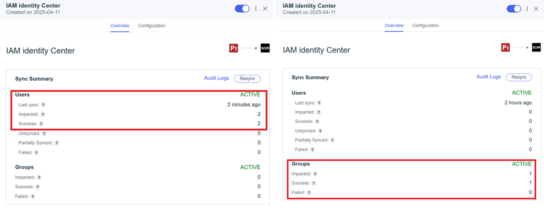Click help icon beside Groups Success in left panel

tap(38, 187)
